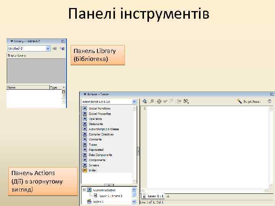This screenshot has width=275, height=206.
Task: Click the Current Selection icon in navigator
Action: (89, 190)
